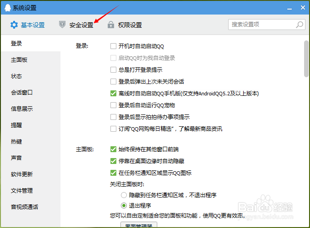Select 登录 in the sidebar
Image resolution: width=310 pixels, height=228 pixels.
(x=30, y=43)
